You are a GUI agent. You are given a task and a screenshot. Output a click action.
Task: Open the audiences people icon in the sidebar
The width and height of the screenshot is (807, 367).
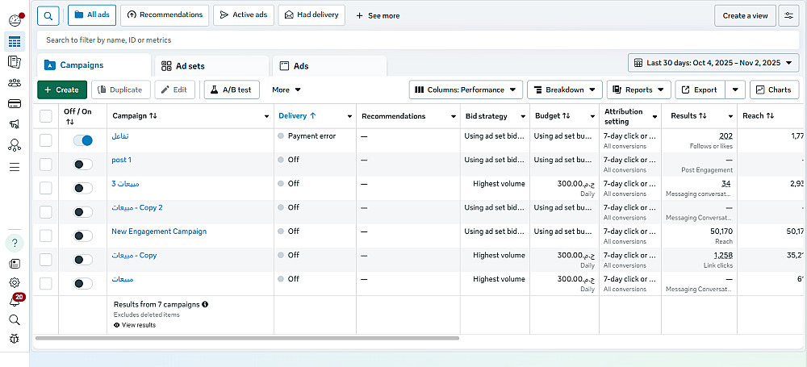point(14,82)
